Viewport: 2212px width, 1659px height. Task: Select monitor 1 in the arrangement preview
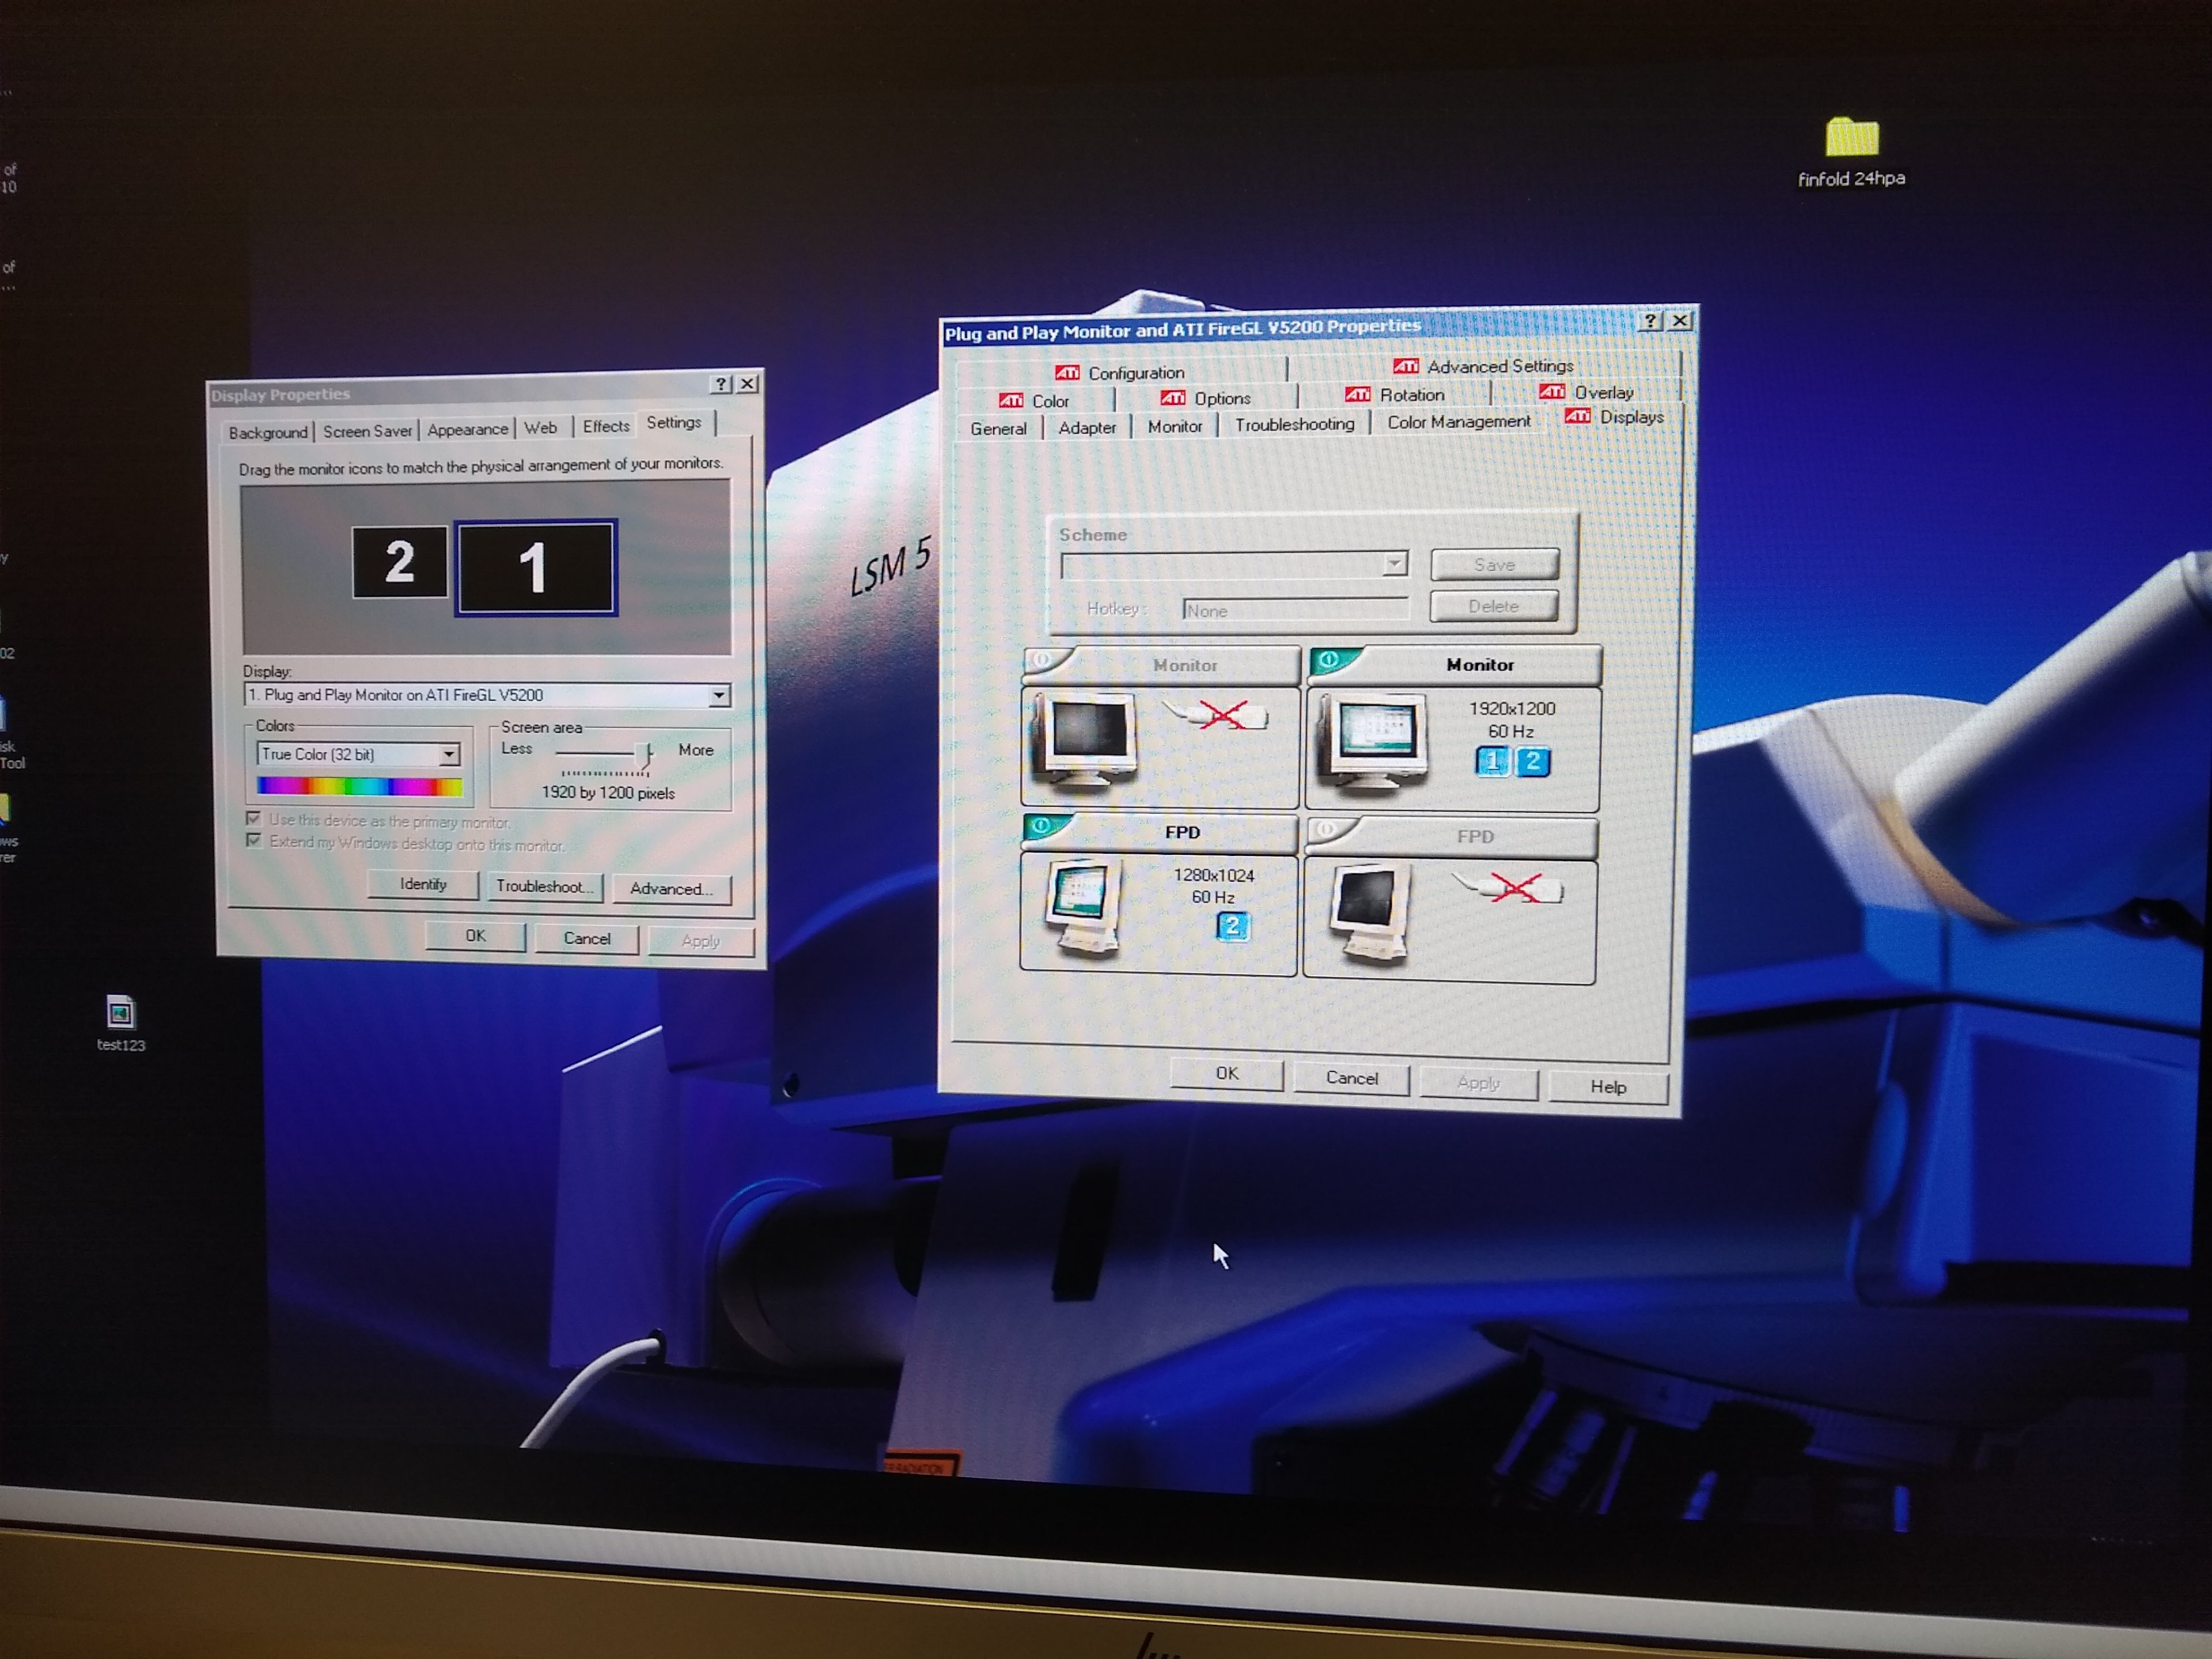coord(535,567)
